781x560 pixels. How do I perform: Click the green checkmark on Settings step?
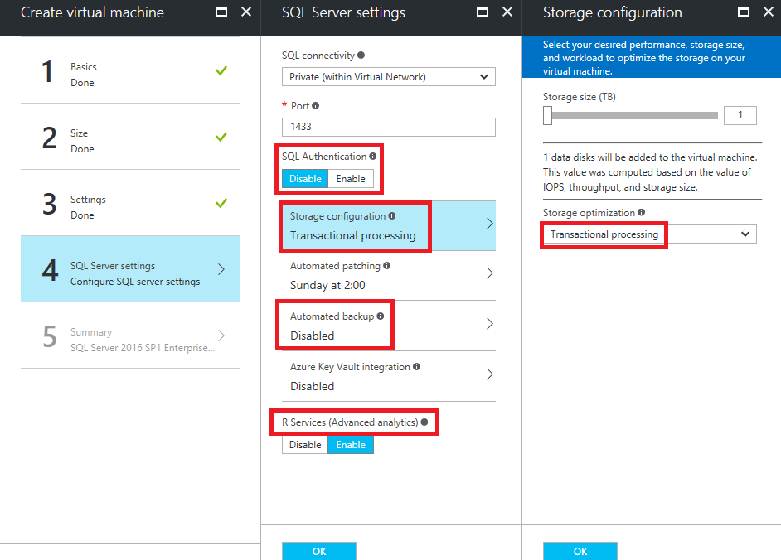pyautogui.click(x=221, y=203)
